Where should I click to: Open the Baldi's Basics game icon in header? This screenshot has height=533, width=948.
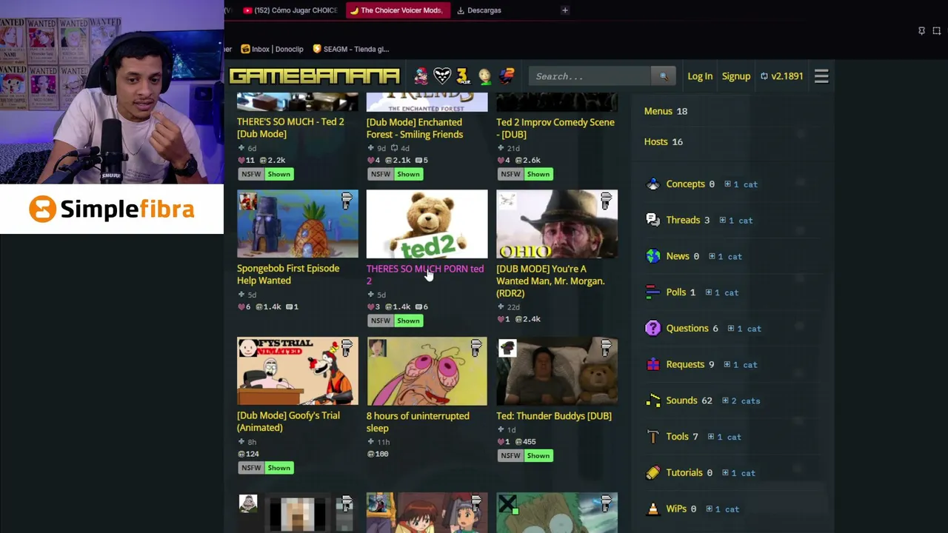click(x=484, y=76)
